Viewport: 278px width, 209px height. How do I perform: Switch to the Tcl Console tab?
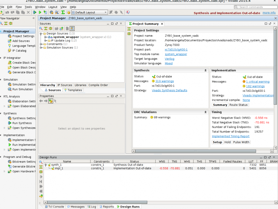[x=54, y=207]
